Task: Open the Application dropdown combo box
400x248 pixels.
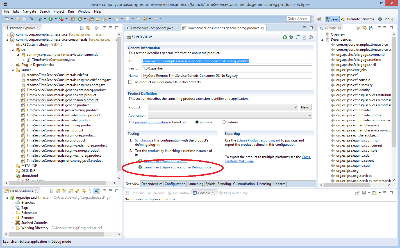Action: tap(230, 115)
